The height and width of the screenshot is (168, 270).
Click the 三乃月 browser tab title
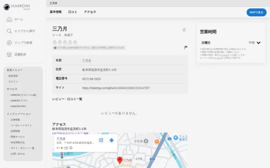[53, 3]
